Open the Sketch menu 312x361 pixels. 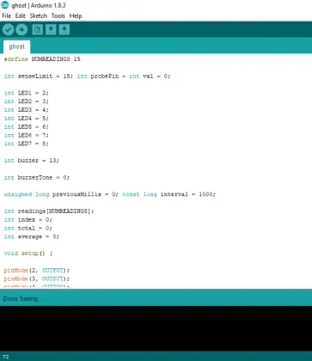(x=39, y=15)
